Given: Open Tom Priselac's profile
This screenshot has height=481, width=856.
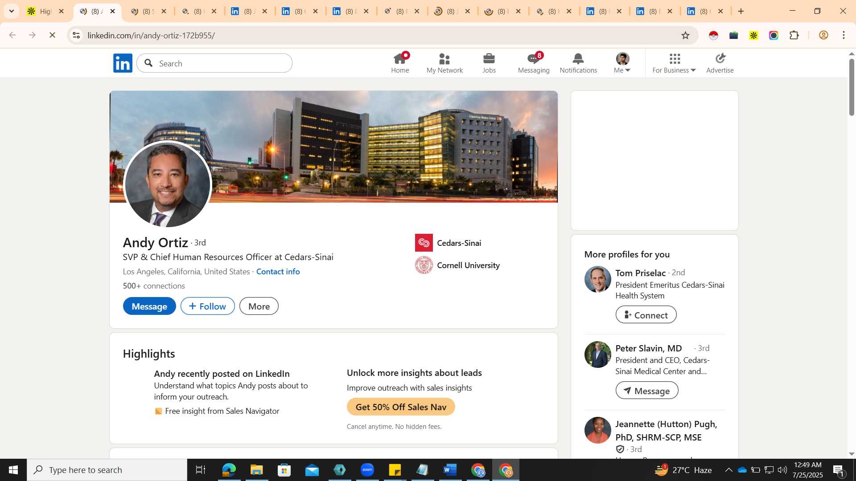Looking at the screenshot, I should pos(640,273).
